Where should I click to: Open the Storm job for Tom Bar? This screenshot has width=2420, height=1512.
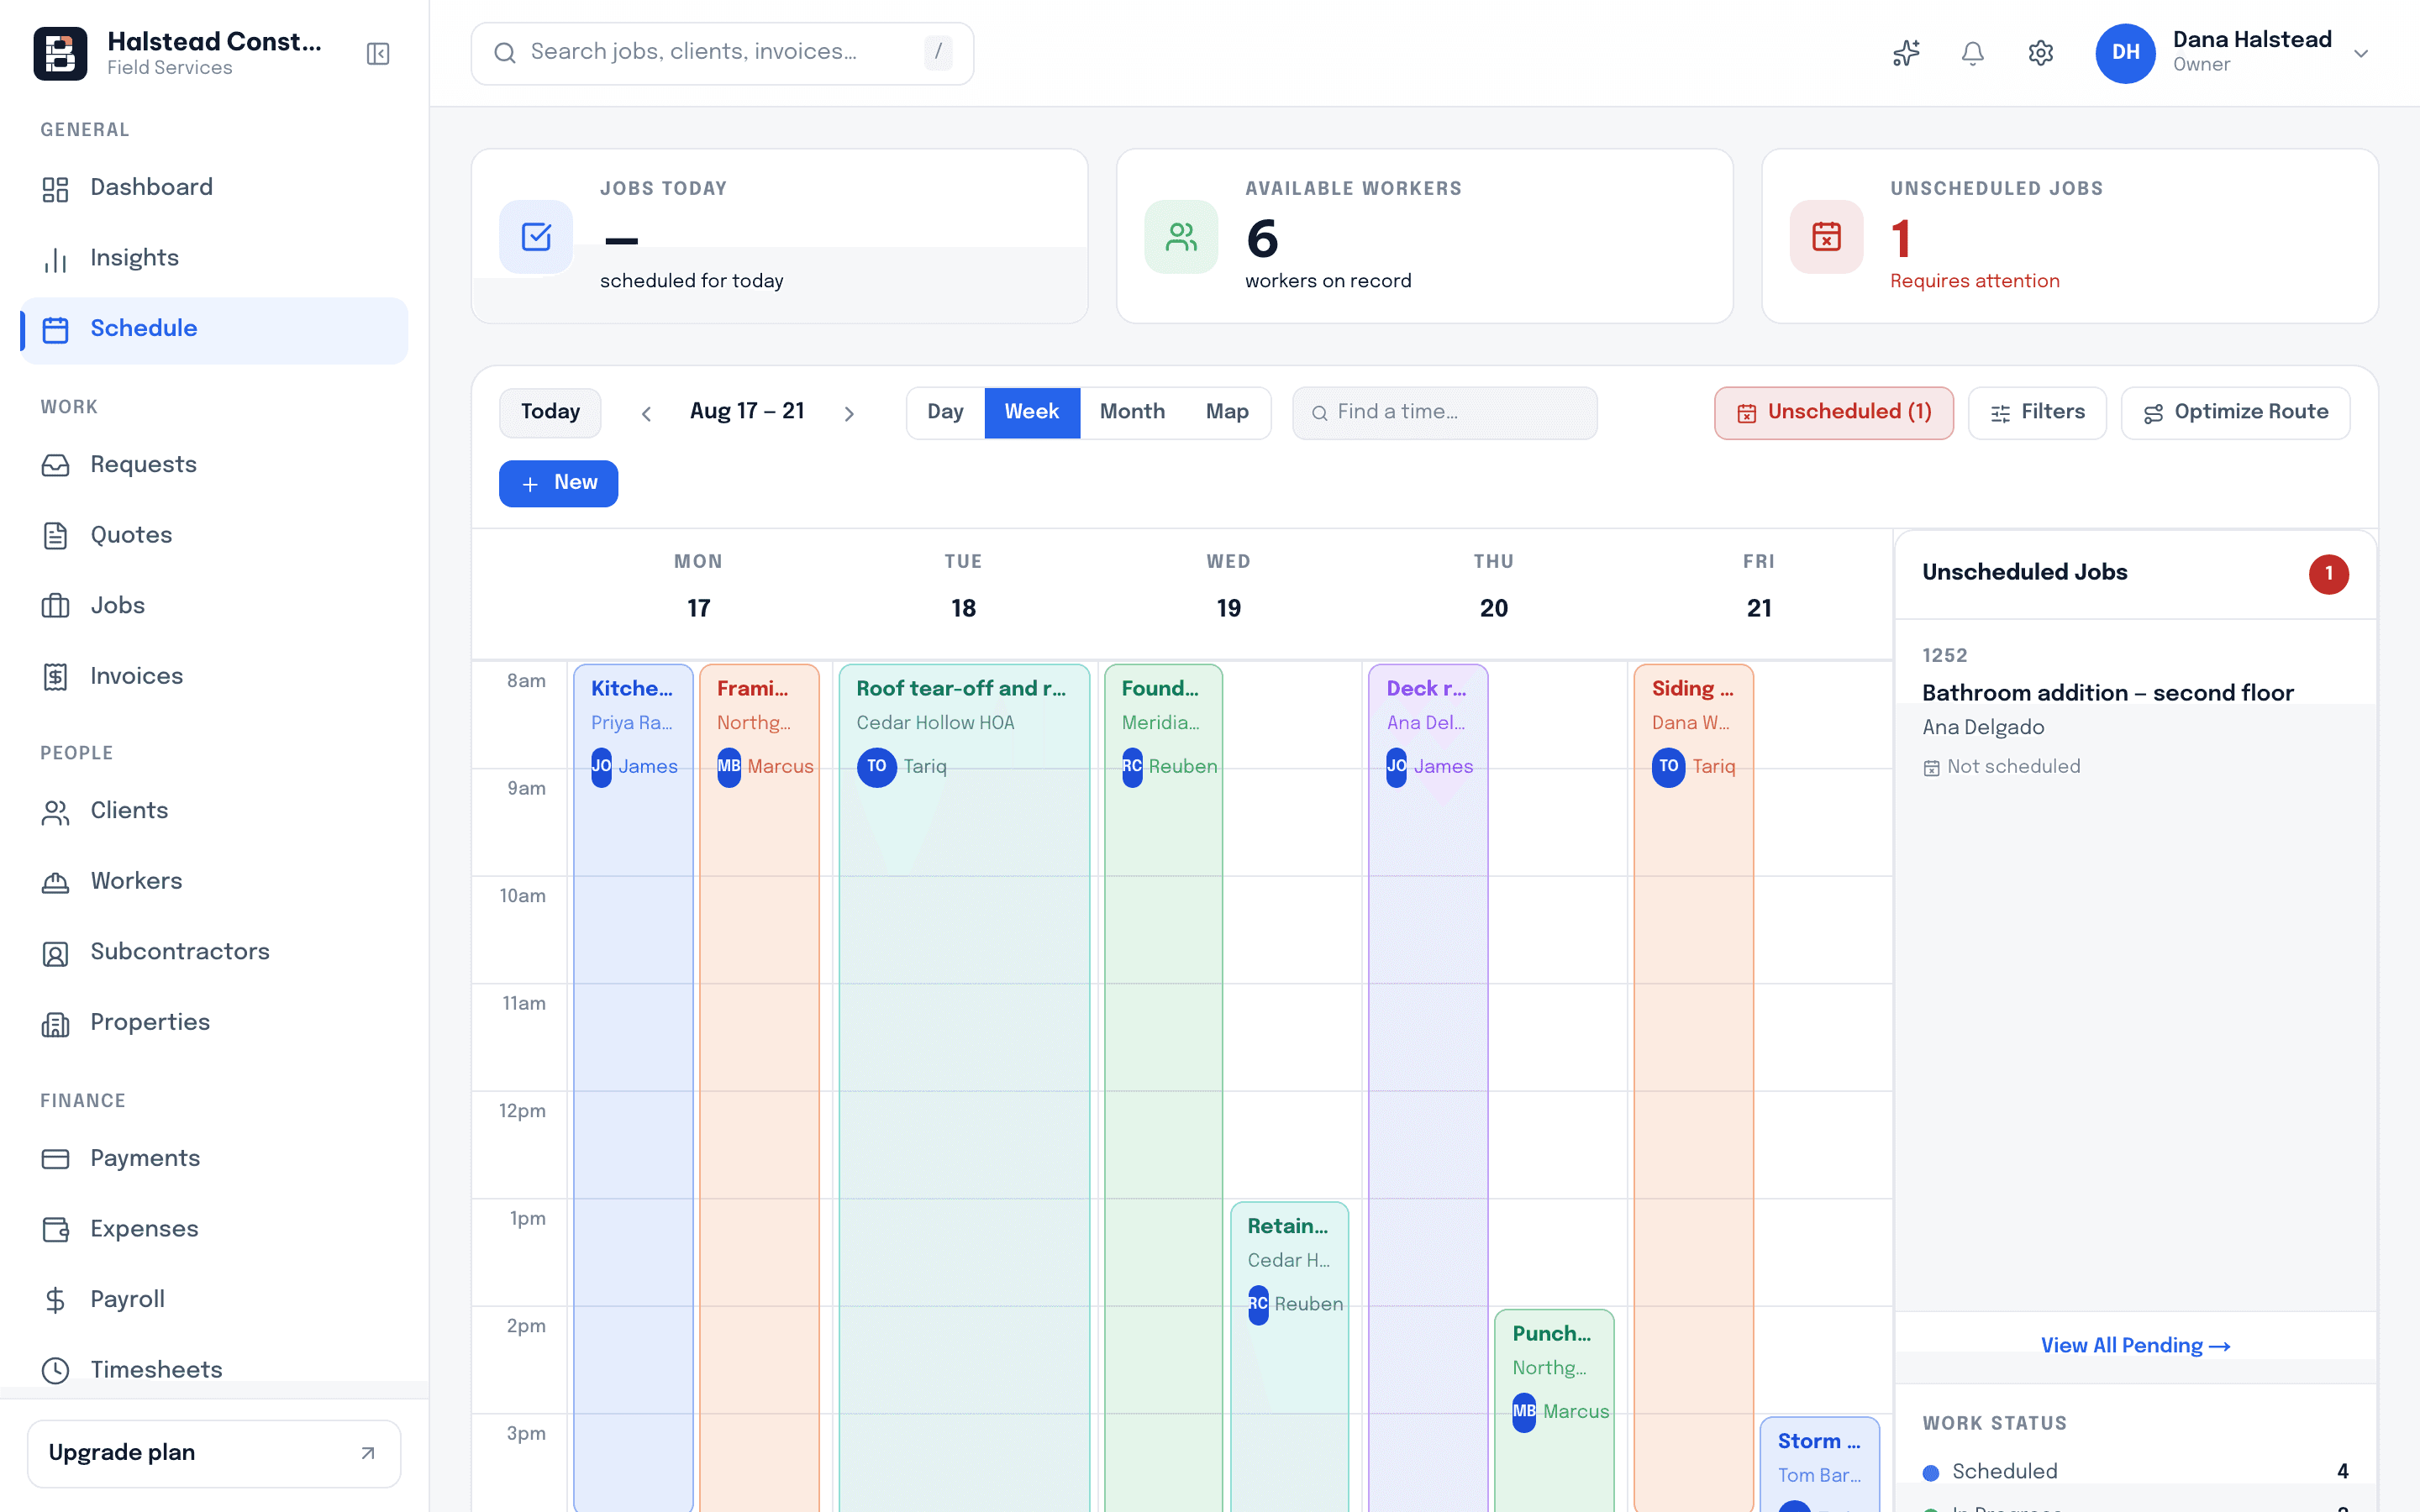[x=1819, y=1464]
